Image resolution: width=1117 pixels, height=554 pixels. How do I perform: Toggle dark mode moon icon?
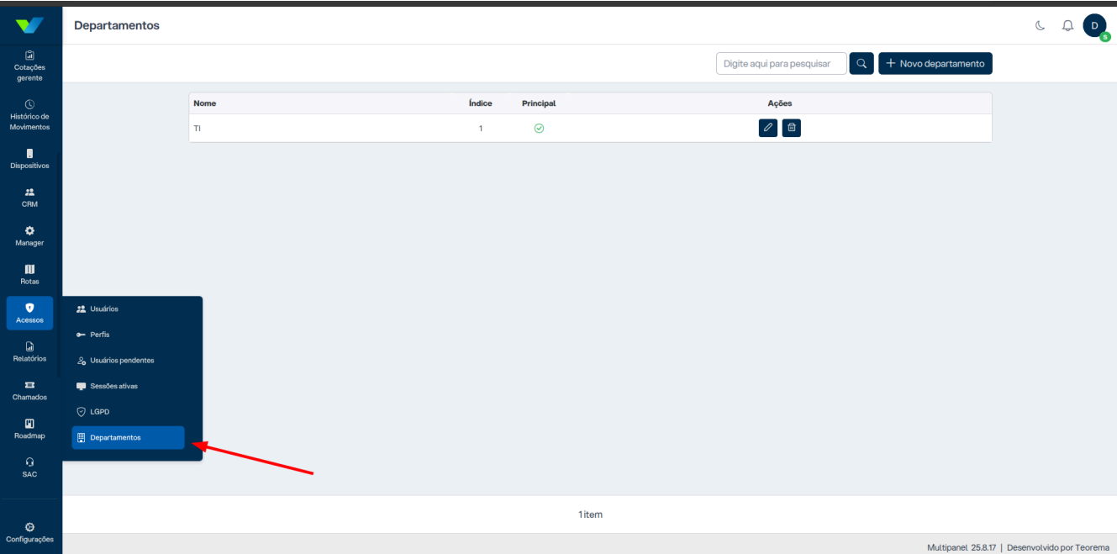(x=1041, y=26)
